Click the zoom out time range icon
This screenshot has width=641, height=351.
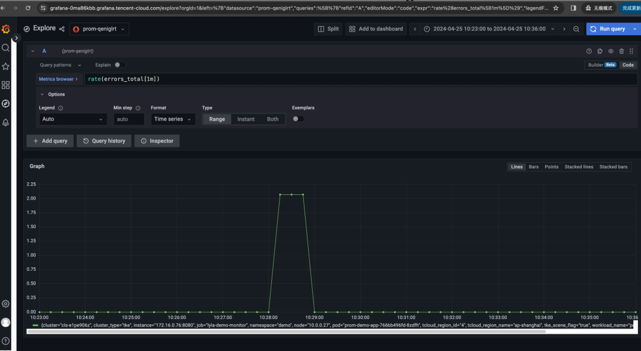click(576, 29)
